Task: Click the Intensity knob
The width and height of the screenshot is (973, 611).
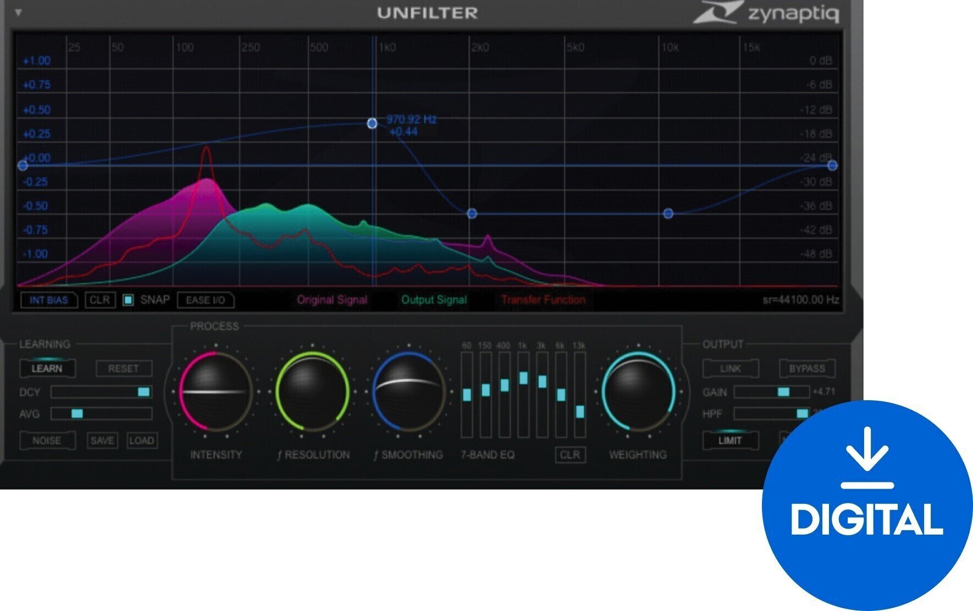Action: coord(215,391)
